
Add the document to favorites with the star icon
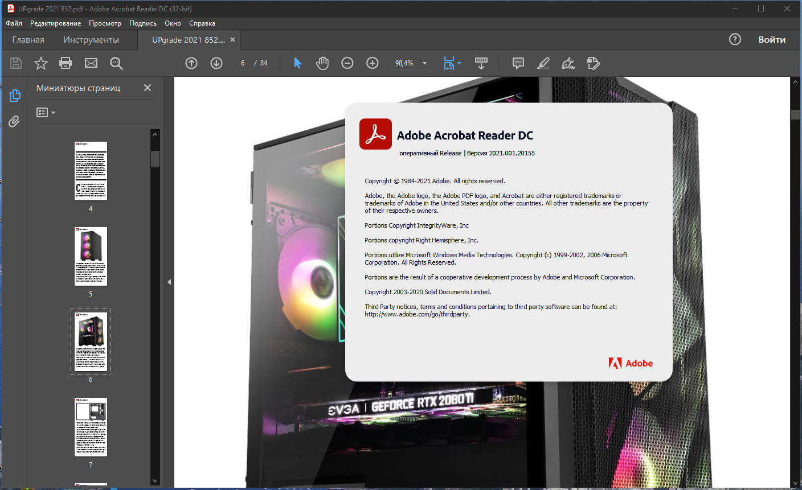tap(41, 63)
